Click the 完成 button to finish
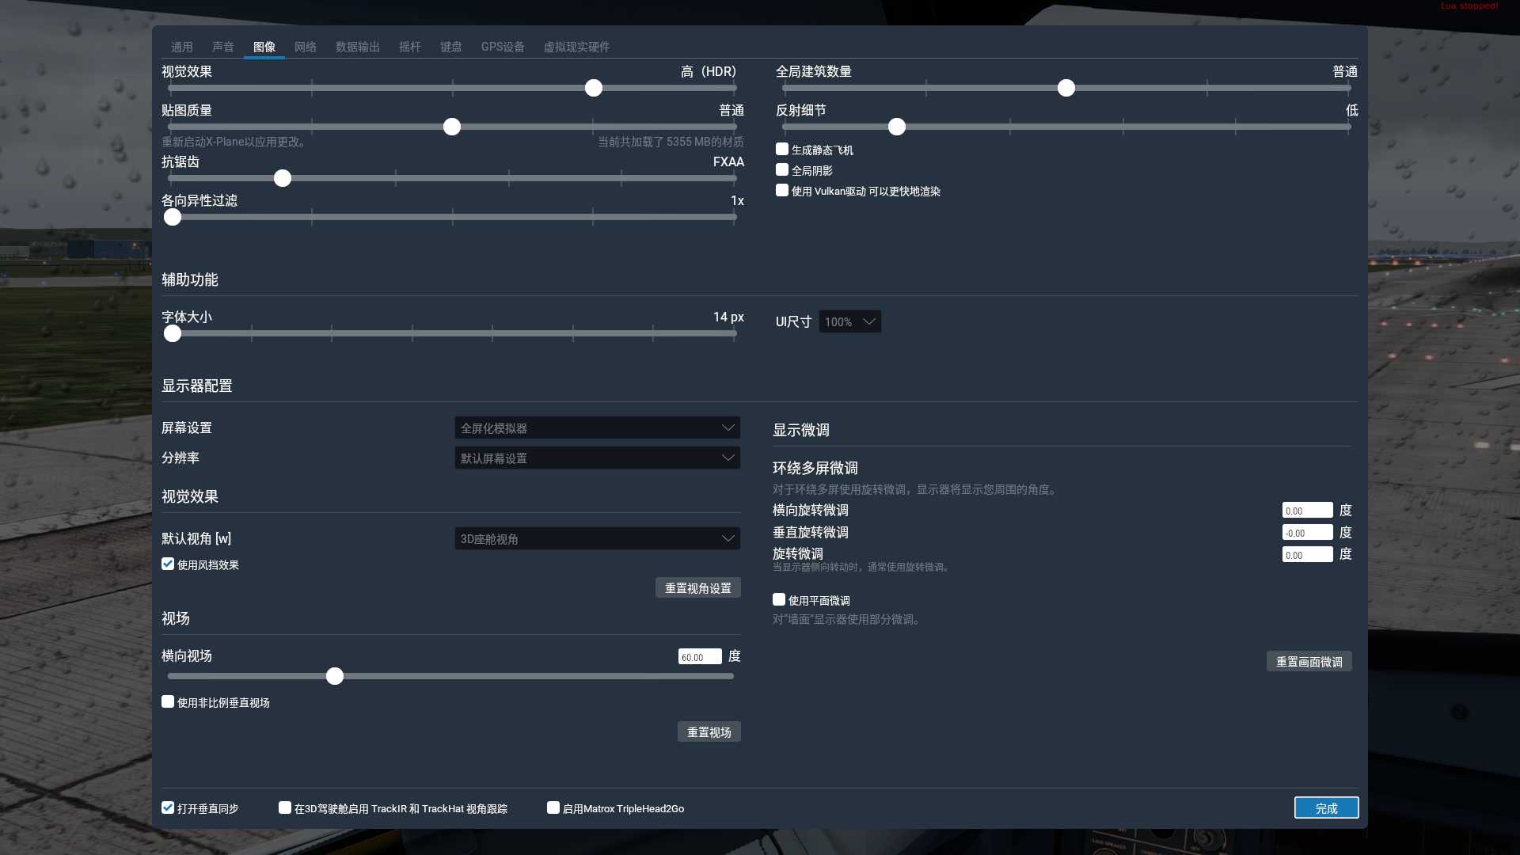1520x855 pixels. 1326,807
